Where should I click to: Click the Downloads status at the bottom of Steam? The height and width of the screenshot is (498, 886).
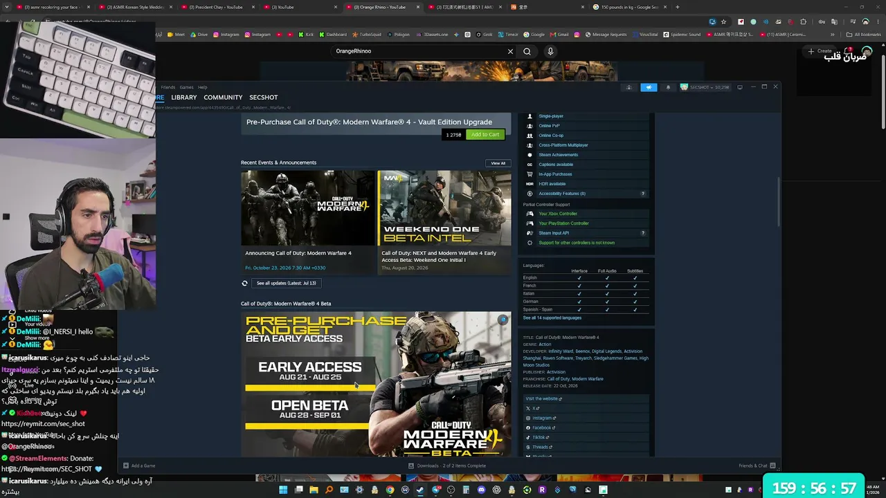tap(447, 465)
